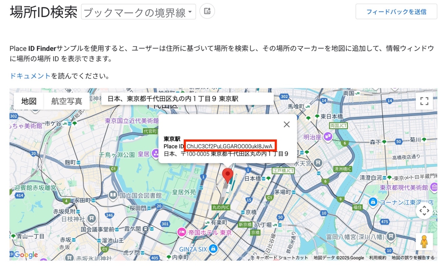
Task: Click 水天宮 shrine icon
Action: click(x=318, y=163)
